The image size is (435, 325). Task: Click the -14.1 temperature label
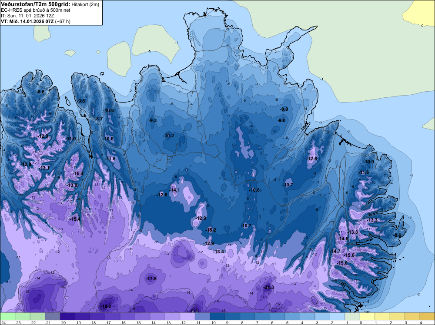click(x=175, y=190)
